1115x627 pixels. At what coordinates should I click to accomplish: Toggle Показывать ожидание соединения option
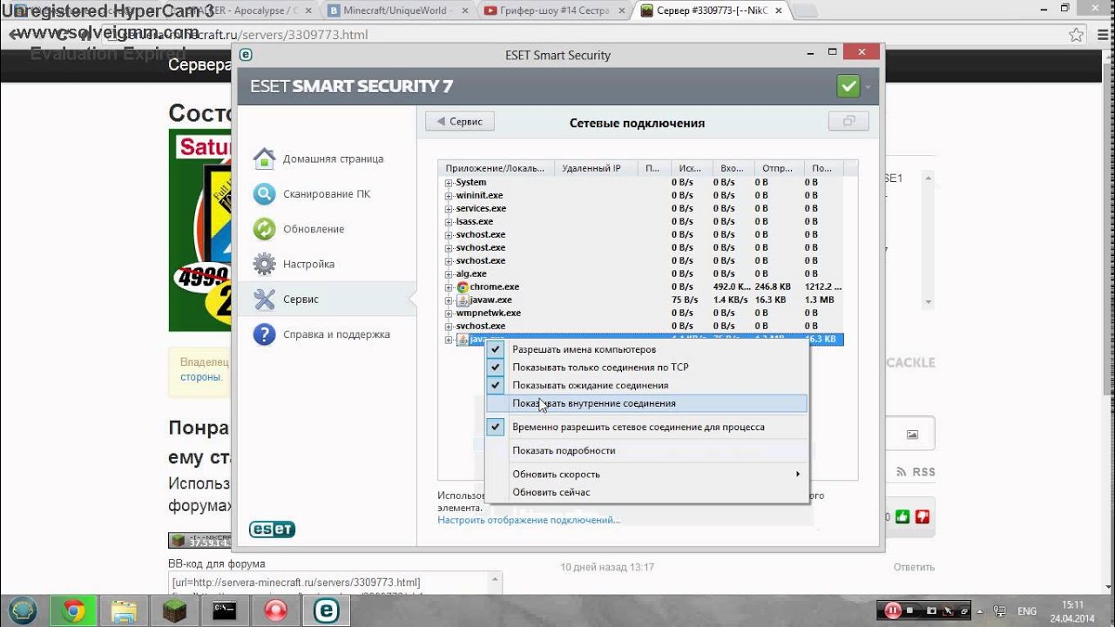click(645, 385)
